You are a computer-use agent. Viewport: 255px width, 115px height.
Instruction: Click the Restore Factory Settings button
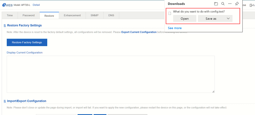tap(27, 42)
